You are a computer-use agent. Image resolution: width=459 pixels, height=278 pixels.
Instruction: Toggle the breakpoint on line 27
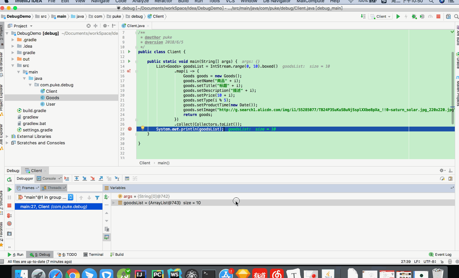(129, 129)
